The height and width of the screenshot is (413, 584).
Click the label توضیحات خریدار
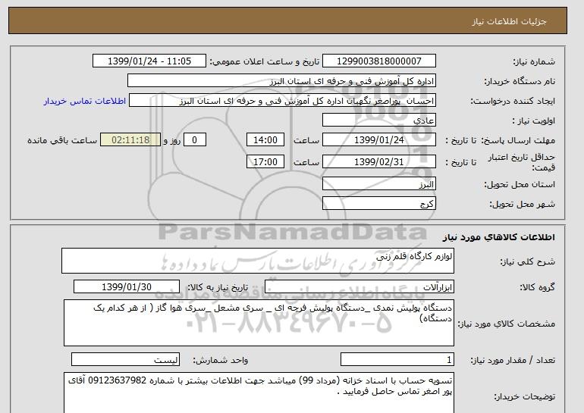(524, 397)
